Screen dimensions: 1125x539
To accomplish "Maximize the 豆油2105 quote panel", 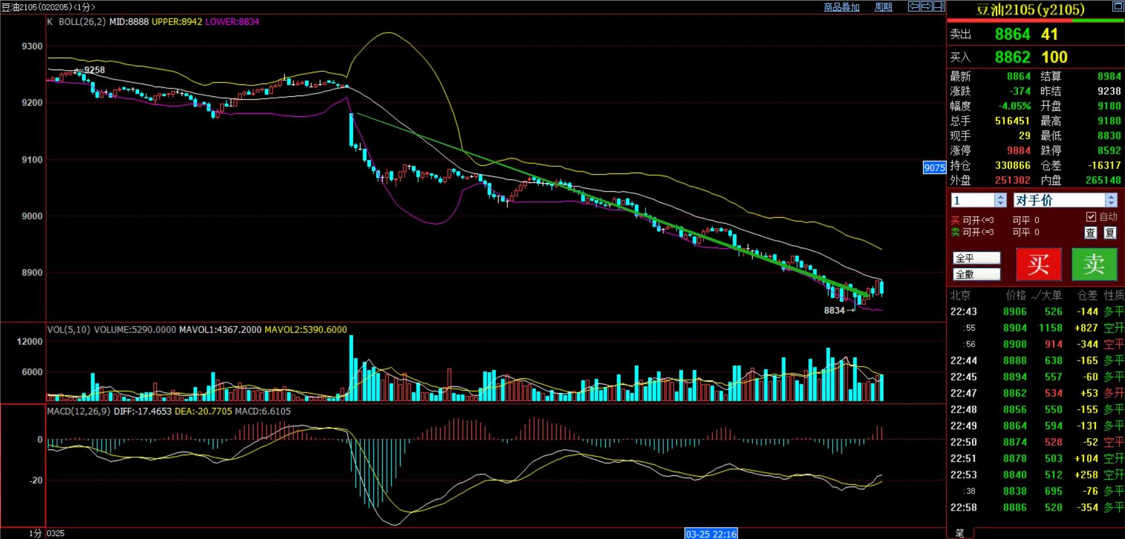I will pos(1117,7).
